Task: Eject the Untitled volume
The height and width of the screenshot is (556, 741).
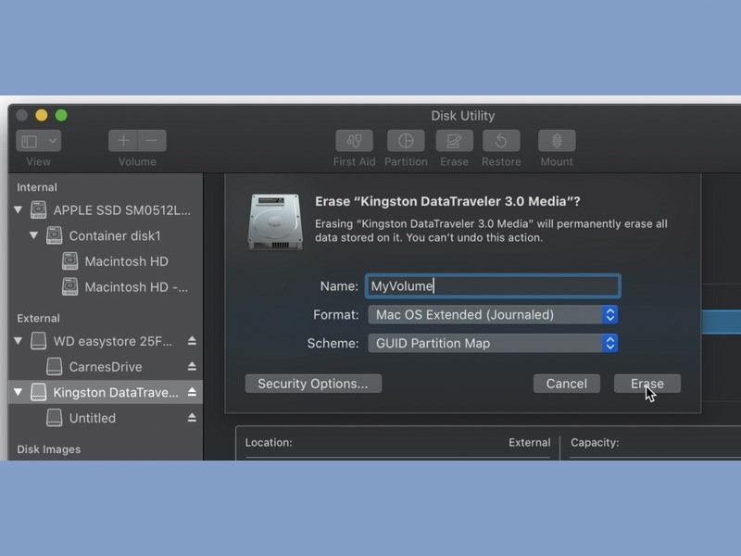Action: click(192, 418)
